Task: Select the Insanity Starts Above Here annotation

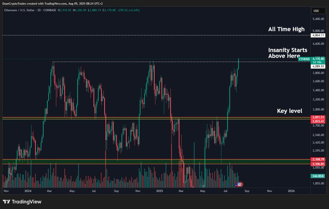Action: coord(287,53)
